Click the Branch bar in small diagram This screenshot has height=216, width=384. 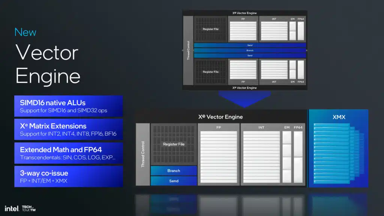point(250,51)
